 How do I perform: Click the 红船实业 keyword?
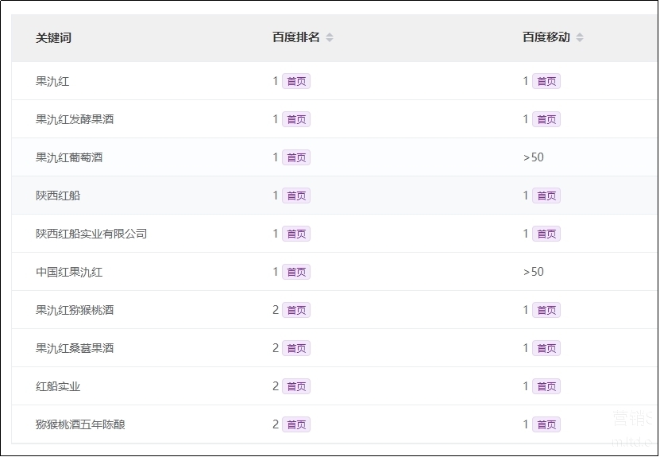point(58,386)
